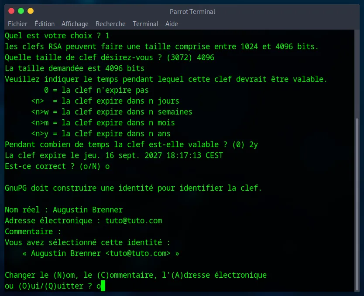This screenshot has height=296, width=364.
Task: Click '<n> = la clef expire dans n jours'
Action: (105, 101)
